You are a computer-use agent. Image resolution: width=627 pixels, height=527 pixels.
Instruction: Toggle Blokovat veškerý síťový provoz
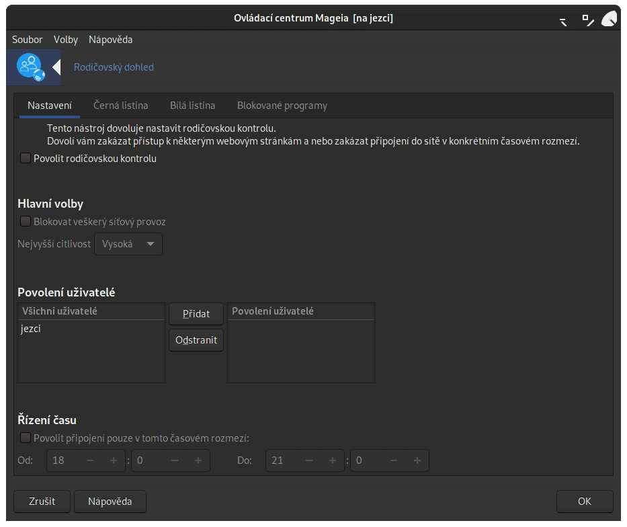point(25,221)
